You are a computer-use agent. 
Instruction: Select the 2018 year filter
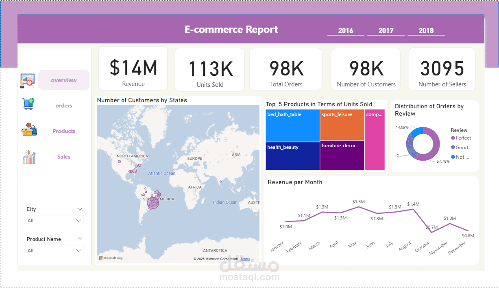click(426, 30)
